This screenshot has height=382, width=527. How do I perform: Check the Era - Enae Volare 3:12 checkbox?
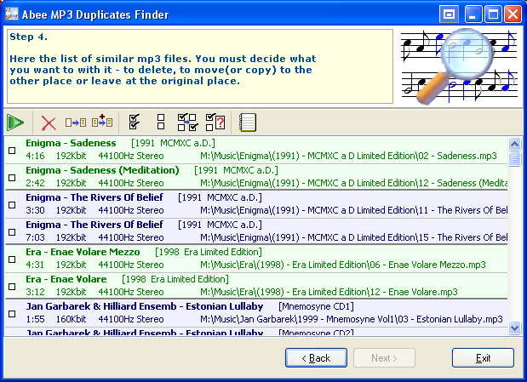[x=12, y=286]
